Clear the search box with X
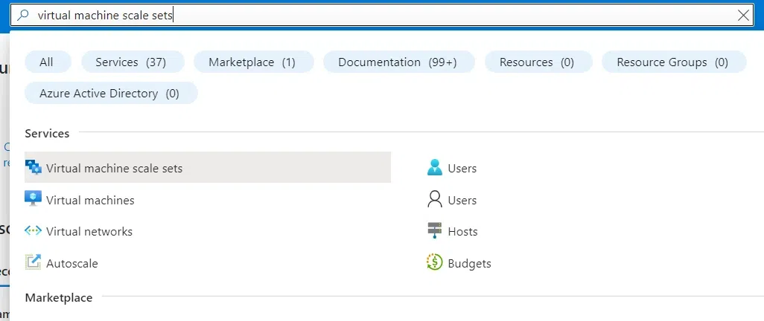This screenshot has height=321, width=764. coord(743,15)
